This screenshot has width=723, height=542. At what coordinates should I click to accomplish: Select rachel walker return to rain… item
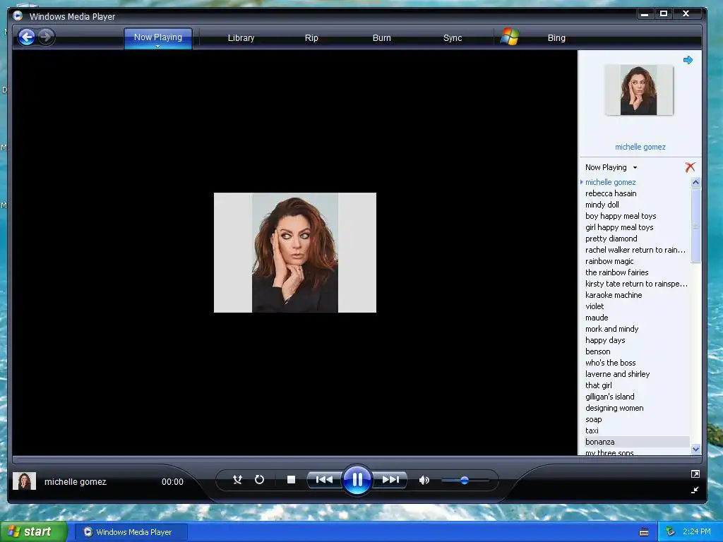[x=635, y=250]
